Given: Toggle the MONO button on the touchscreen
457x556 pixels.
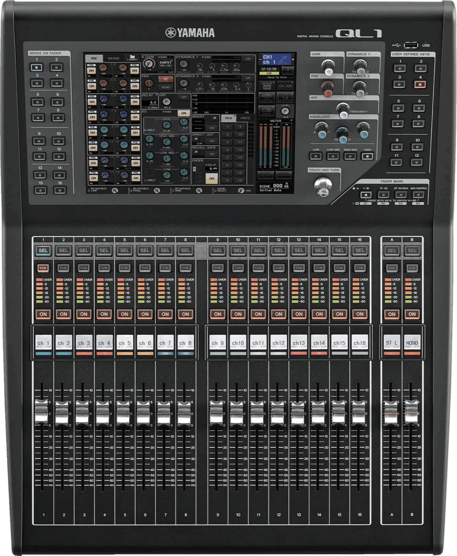Looking at the screenshot, I should pyautogui.click(x=166, y=87).
